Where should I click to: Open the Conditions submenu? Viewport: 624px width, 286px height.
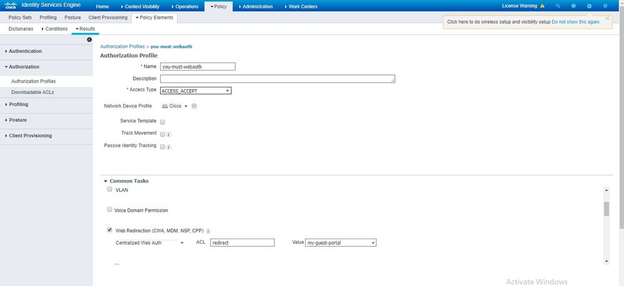point(54,29)
